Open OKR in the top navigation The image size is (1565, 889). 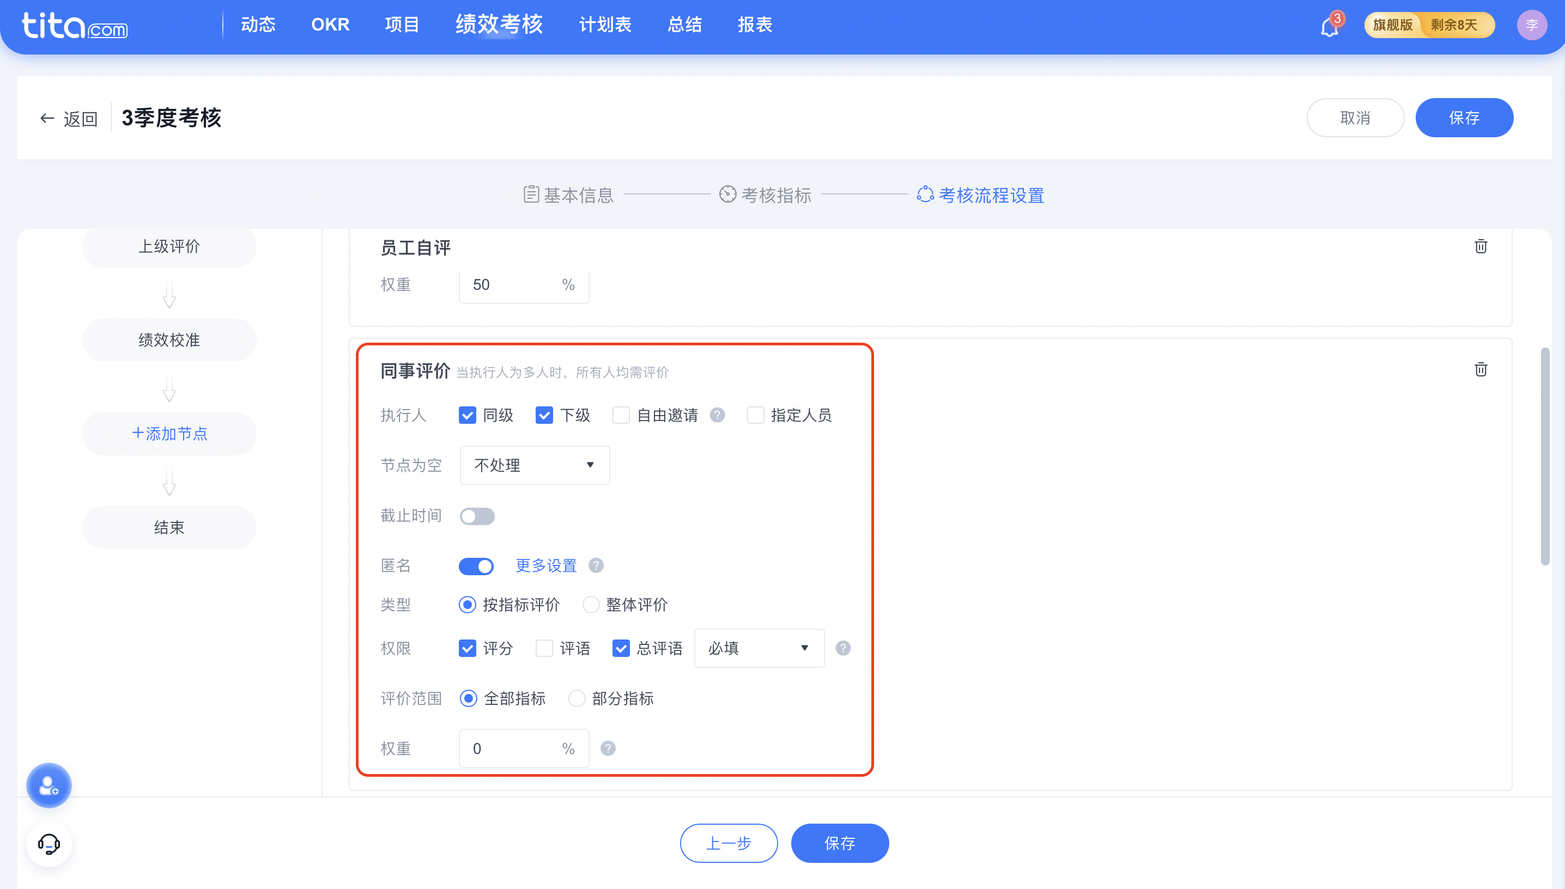coord(330,25)
